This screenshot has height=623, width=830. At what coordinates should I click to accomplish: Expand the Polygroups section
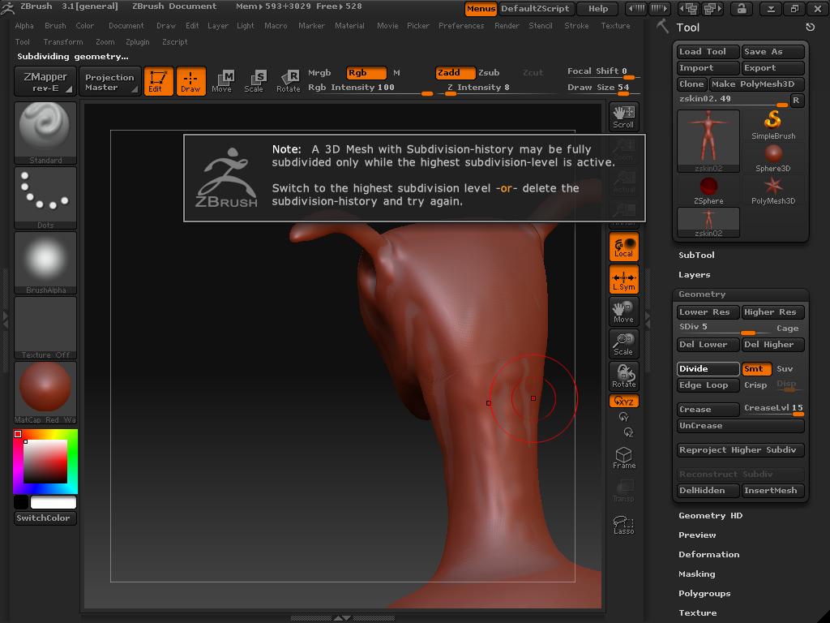coord(704,593)
